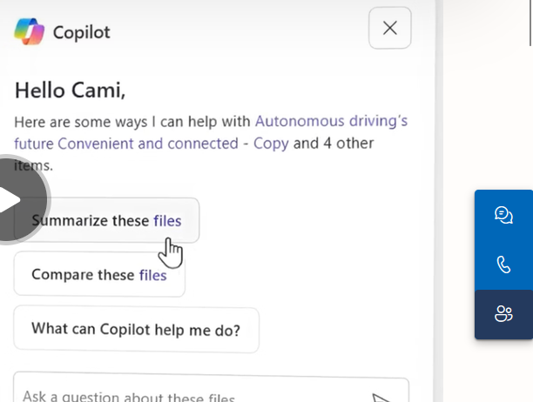This screenshot has height=402, width=533.
Task: Open the chat bubbles support icon
Action: (x=503, y=215)
